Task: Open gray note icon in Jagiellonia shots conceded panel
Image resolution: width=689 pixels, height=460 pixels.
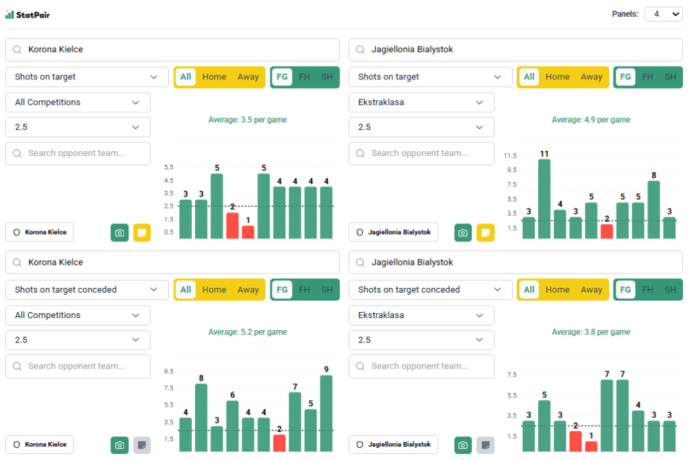Action: [x=485, y=445]
